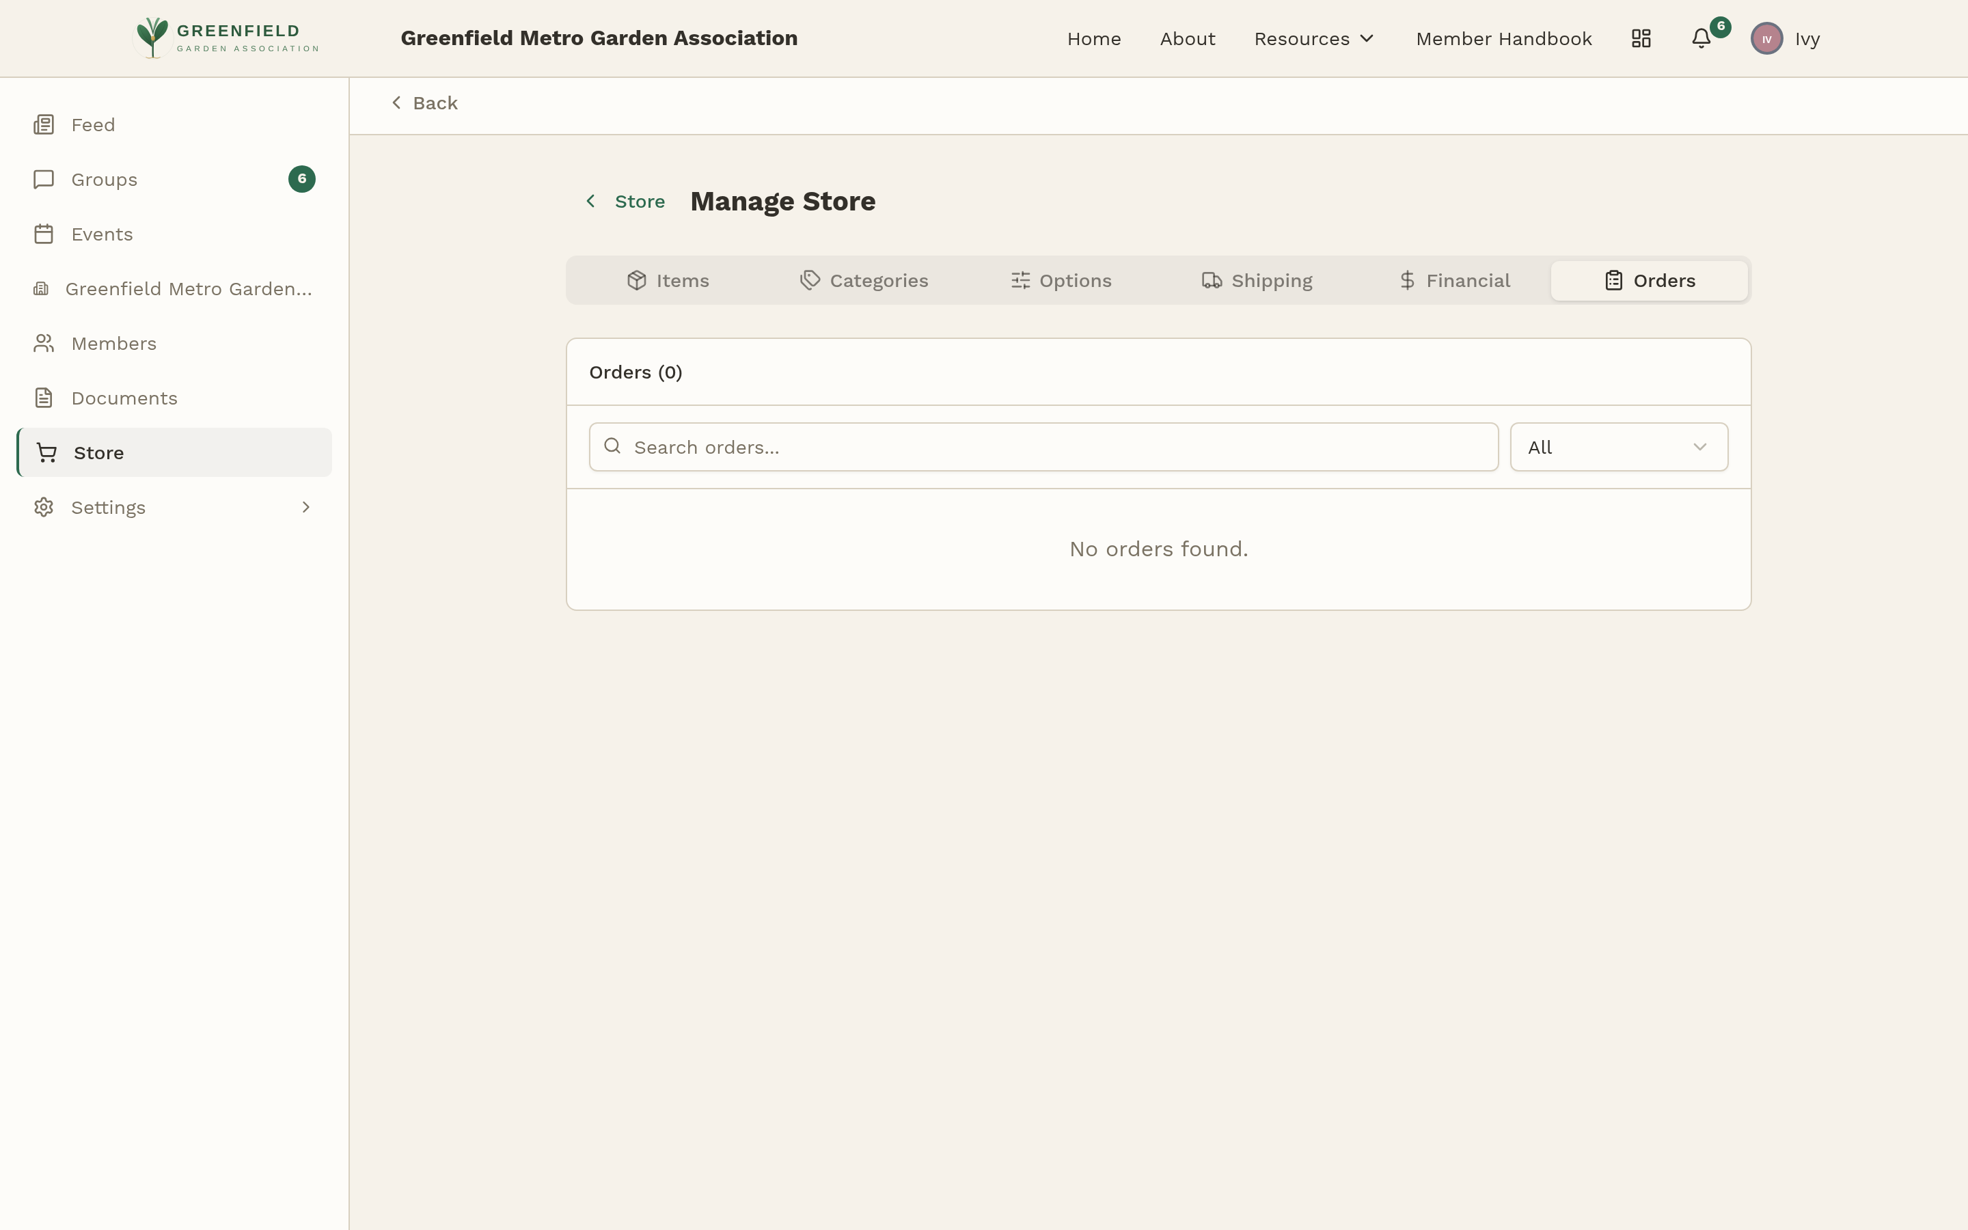Switch to the Orders tab

coord(1649,280)
